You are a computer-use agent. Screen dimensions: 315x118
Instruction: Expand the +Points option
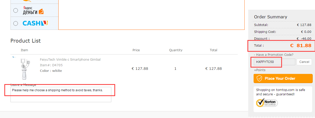click(x=260, y=70)
